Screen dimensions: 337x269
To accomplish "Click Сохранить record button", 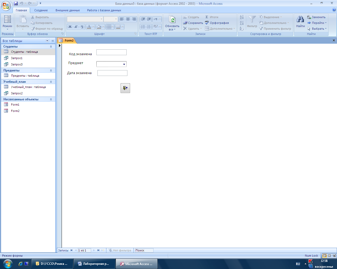I will click(x=193, y=23).
